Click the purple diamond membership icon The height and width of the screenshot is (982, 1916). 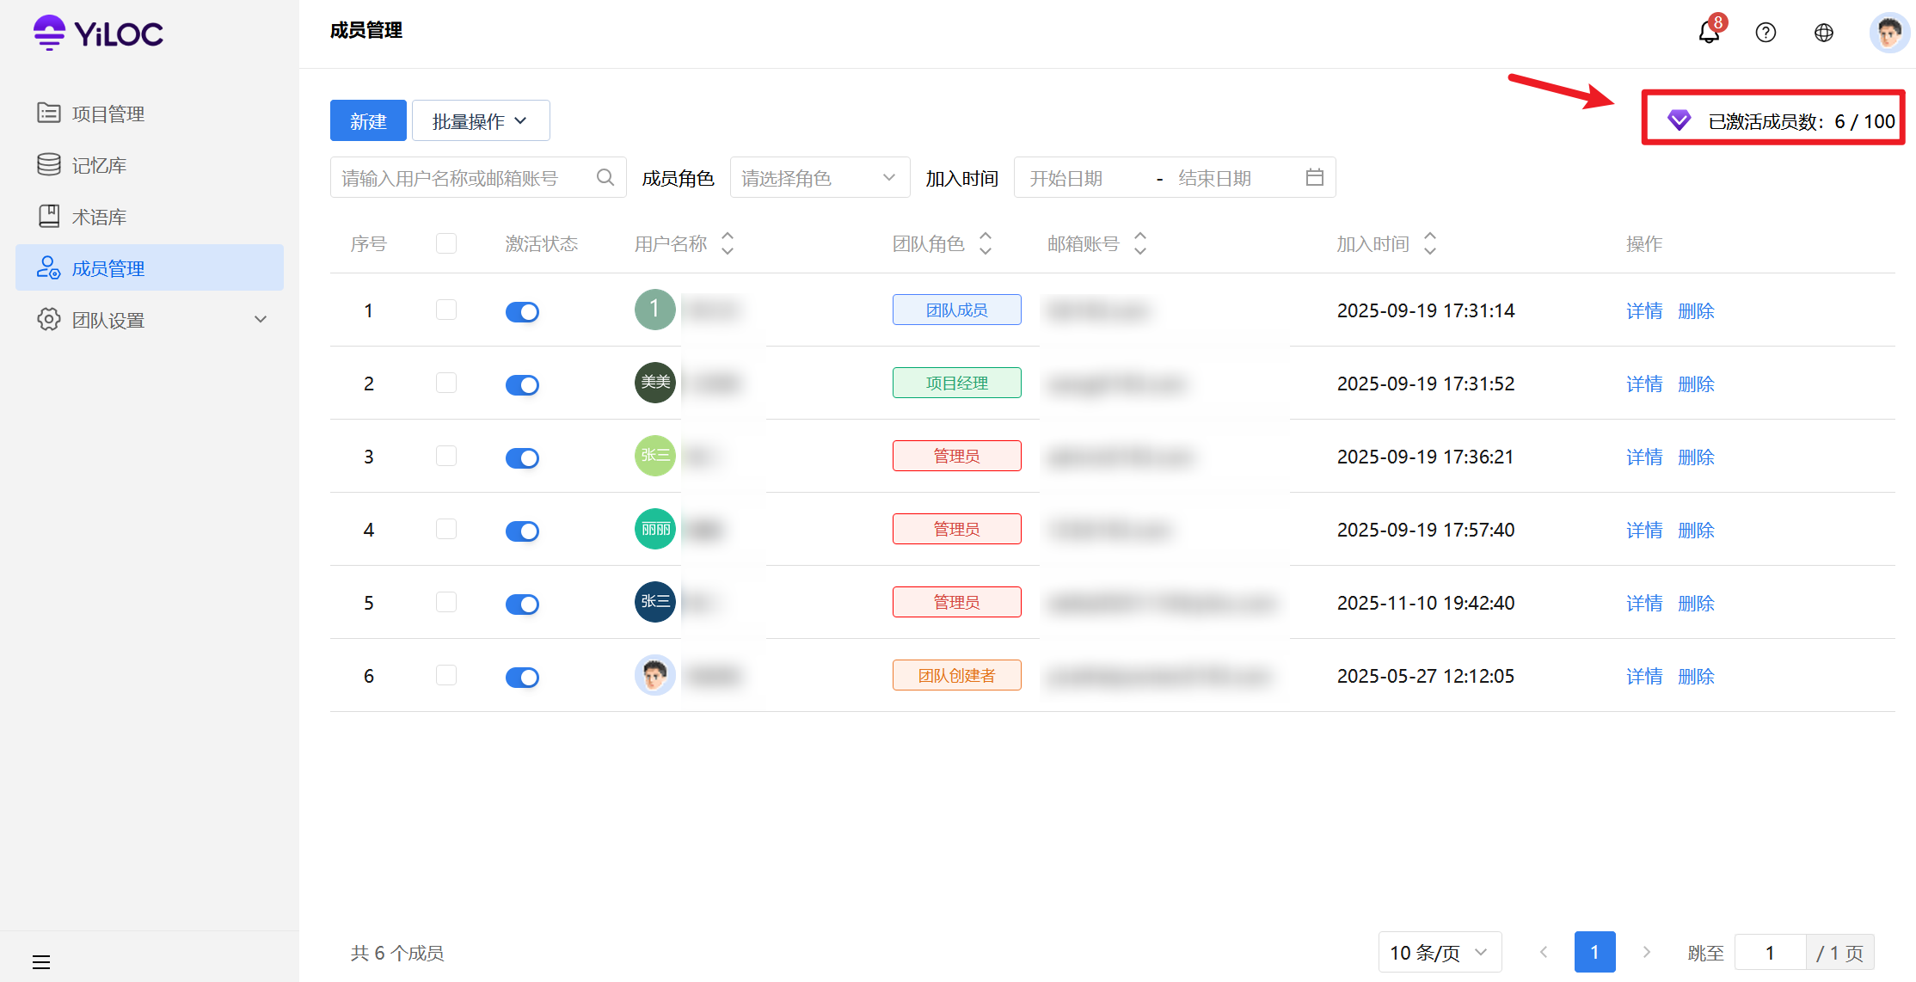pyautogui.click(x=1679, y=120)
